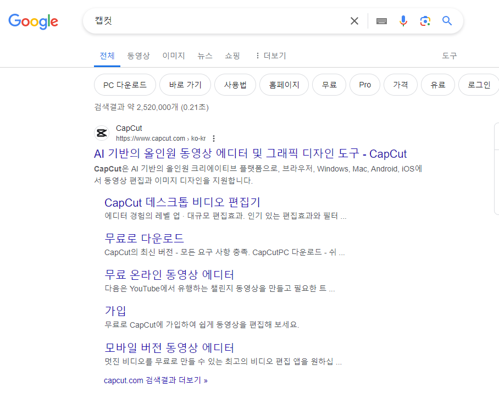This screenshot has height=398, width=499.
Task: Click the snippet starting CapCut의 최신 버전
Action: click(225, 252)
